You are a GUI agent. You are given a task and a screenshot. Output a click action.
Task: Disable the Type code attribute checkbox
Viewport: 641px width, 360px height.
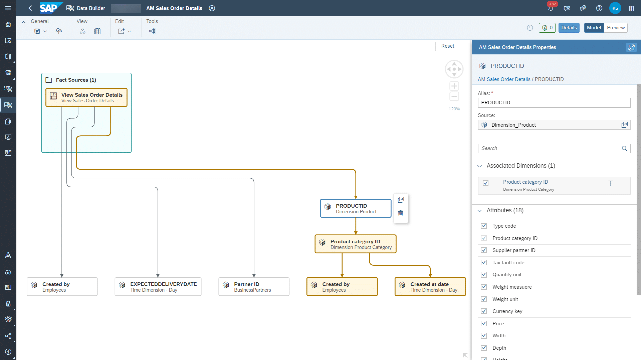pyautogui.click(x=484, y=225)
